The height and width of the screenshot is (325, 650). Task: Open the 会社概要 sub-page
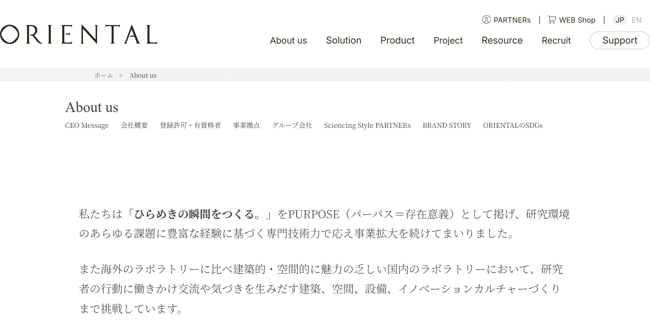[134, 125]
